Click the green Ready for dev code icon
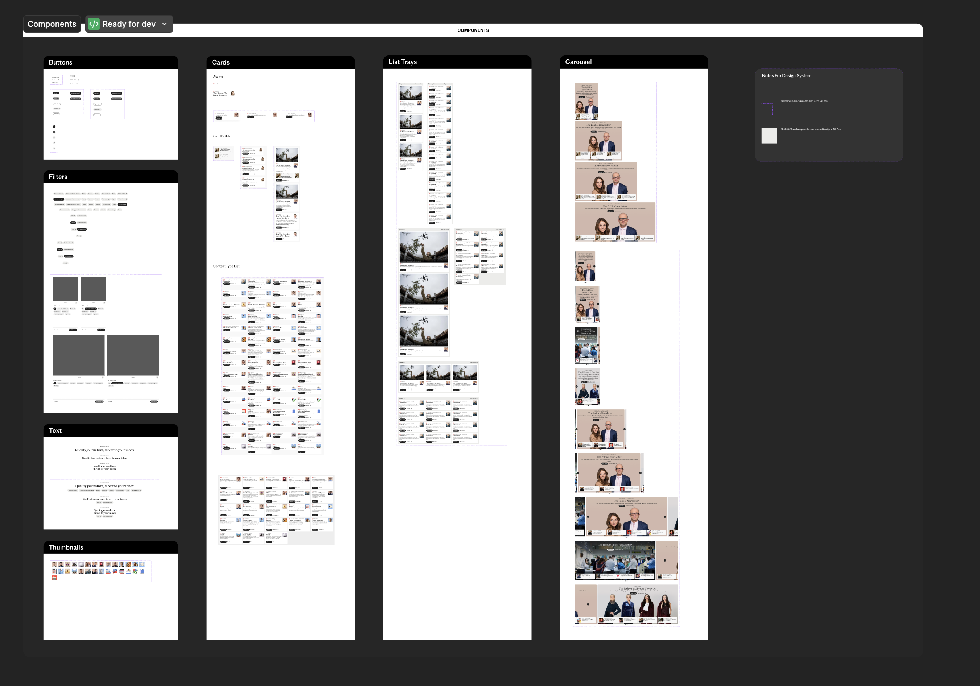The image size is (980, 686). [94, 24]
